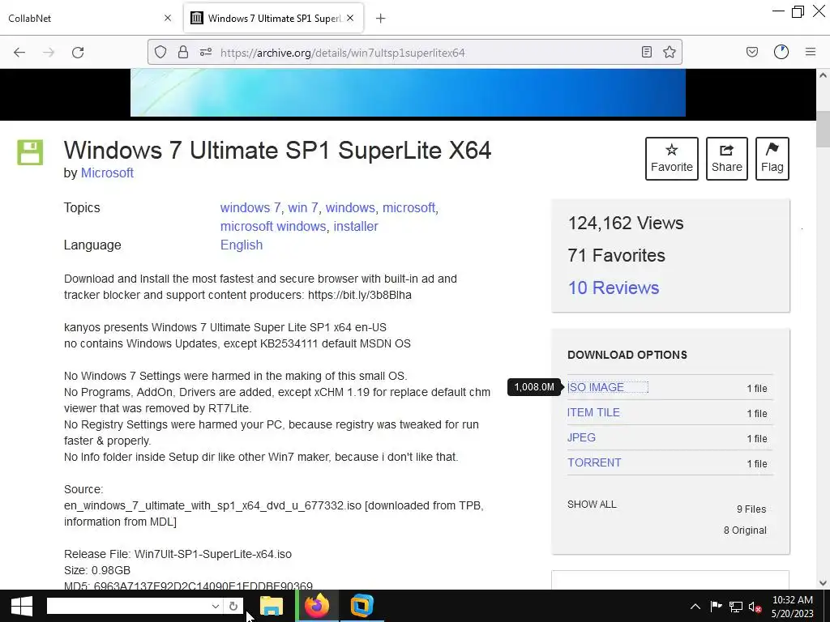Open the Firefox hamburger menu

(811, 52)
